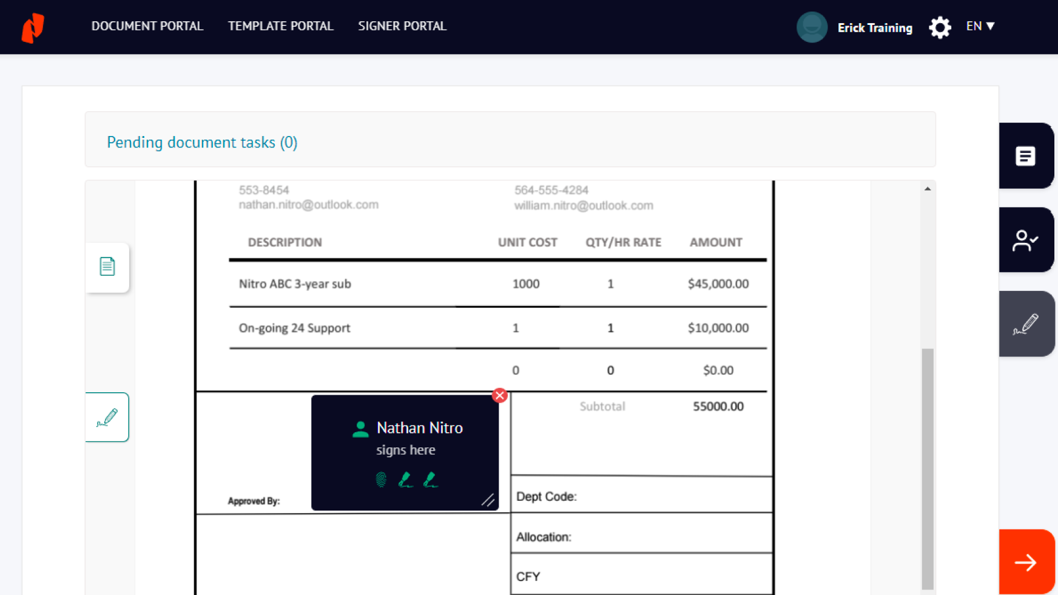Open settings via the gear icon
Image resolution: width=1058 pixels, height=595 pixels.
(x=940, y=27)
